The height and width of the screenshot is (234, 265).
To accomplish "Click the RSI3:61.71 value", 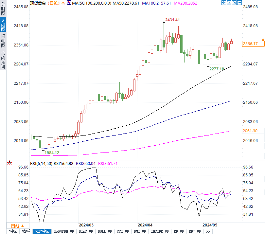I will click(108, 164).
